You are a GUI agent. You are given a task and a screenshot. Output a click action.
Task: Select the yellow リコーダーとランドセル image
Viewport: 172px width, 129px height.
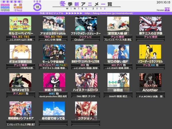(x=150, y=52)
